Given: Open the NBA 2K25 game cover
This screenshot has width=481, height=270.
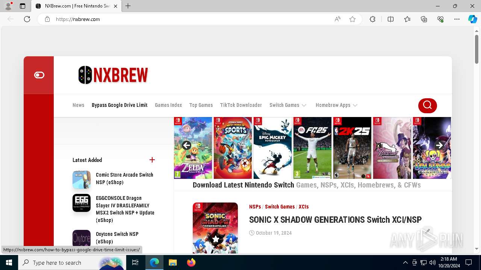Looking at the screenshot, I should point(352,148).
